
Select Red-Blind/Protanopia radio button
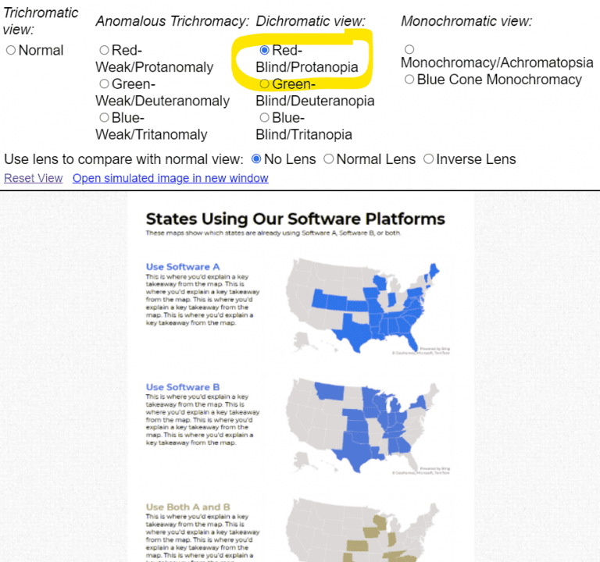pyautogui.click(x=264, y=50)
